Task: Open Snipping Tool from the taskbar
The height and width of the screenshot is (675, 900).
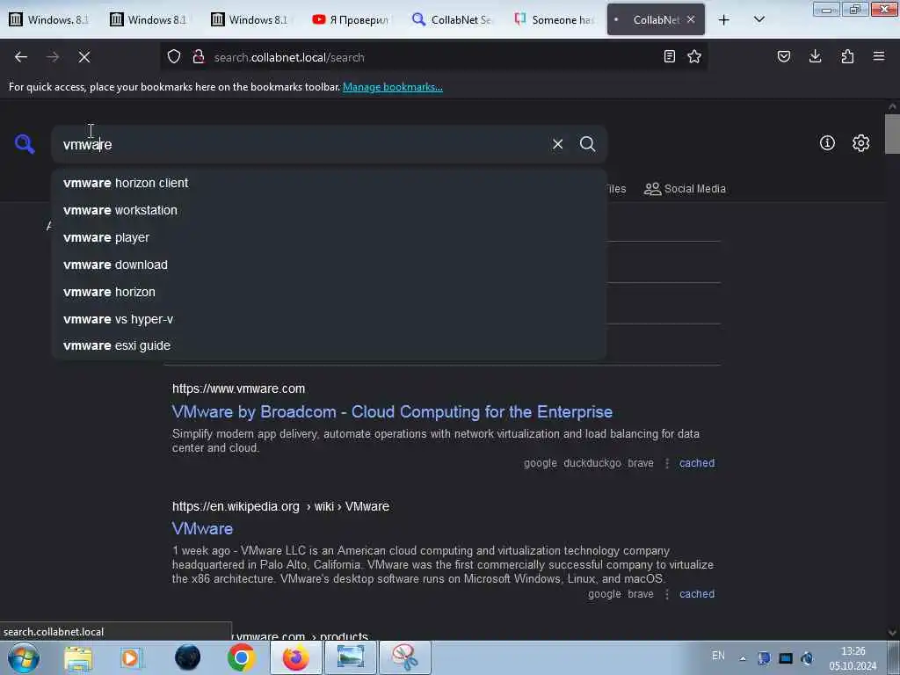Action: [x=404, y=657]
